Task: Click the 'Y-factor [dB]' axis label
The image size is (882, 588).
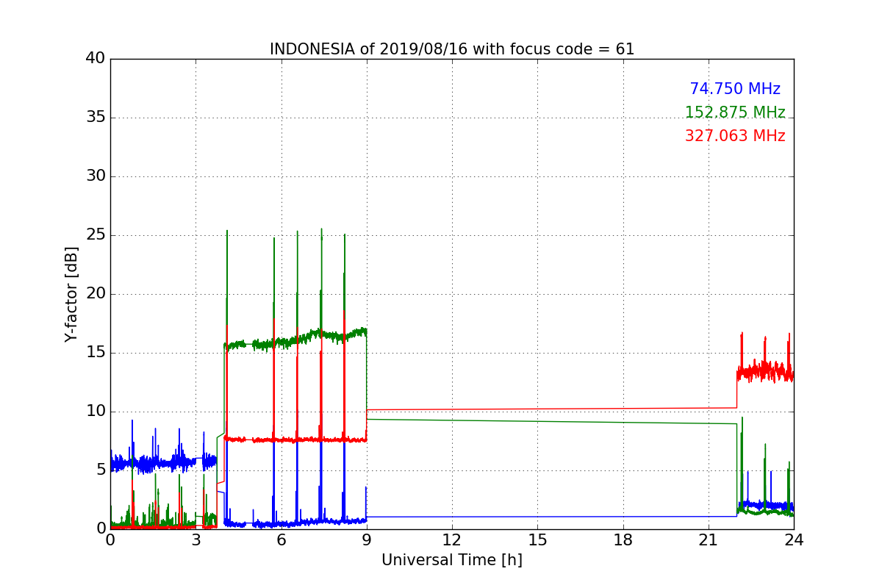Action: pos(71,294)
